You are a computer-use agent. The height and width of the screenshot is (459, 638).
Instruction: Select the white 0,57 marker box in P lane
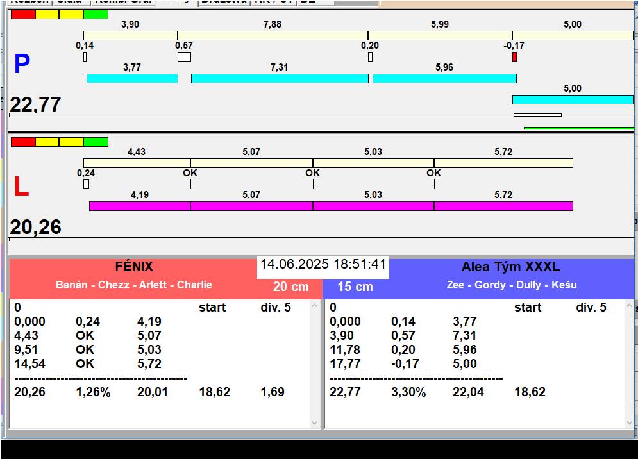click(184, 57)
